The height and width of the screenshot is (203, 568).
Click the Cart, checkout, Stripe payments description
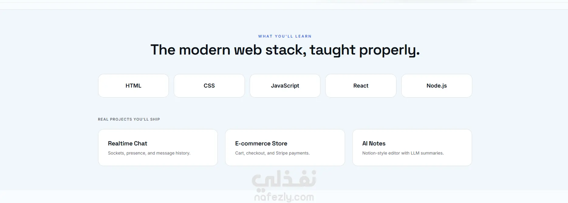[272, 153]
